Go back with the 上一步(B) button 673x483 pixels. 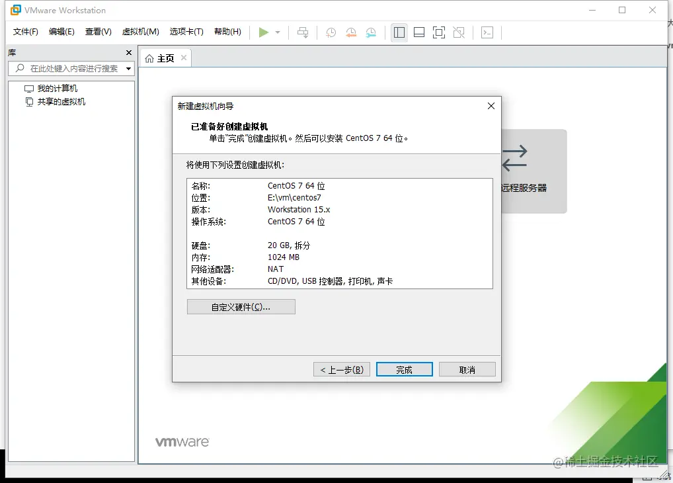(x=342, y=370)
